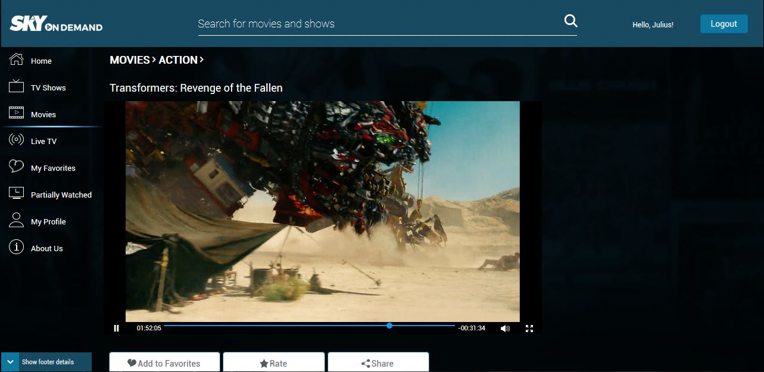Image resolution: width=764 pixels, height=372 pixels.
Task: Click the elapsed time 01:52:05
Action: 149,328
